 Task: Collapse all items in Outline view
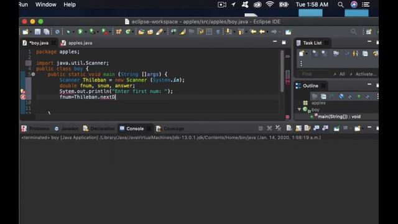(323, 96)
